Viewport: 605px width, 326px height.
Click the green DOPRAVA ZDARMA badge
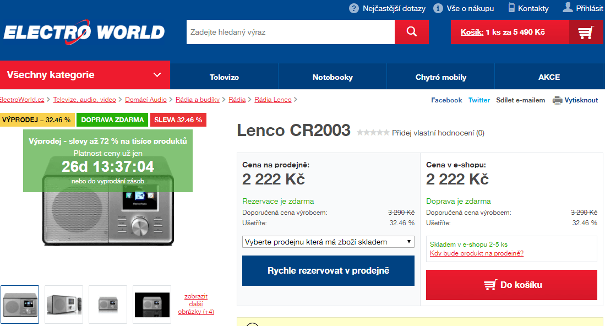[112, 120]
